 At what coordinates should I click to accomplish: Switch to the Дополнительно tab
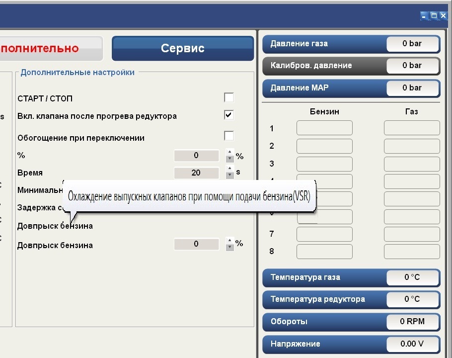click(x=50, y=49)
